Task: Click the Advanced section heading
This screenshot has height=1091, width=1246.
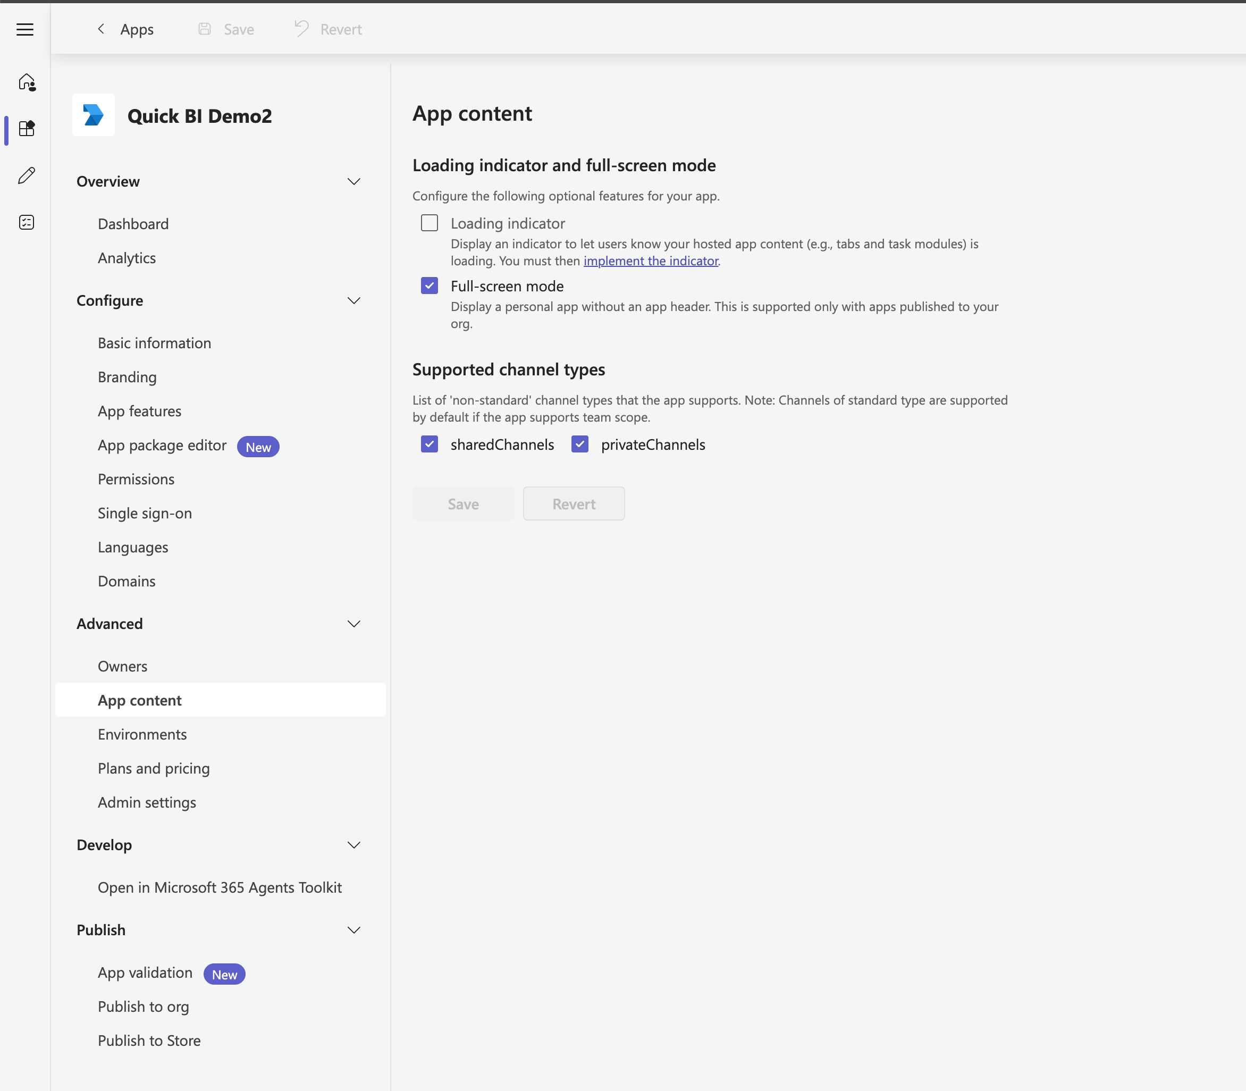Action: 110,624
